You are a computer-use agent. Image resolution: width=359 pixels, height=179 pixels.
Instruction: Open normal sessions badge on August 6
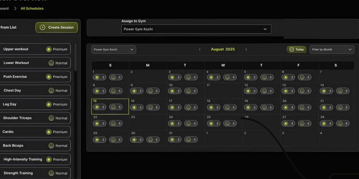tap(305, 77)
